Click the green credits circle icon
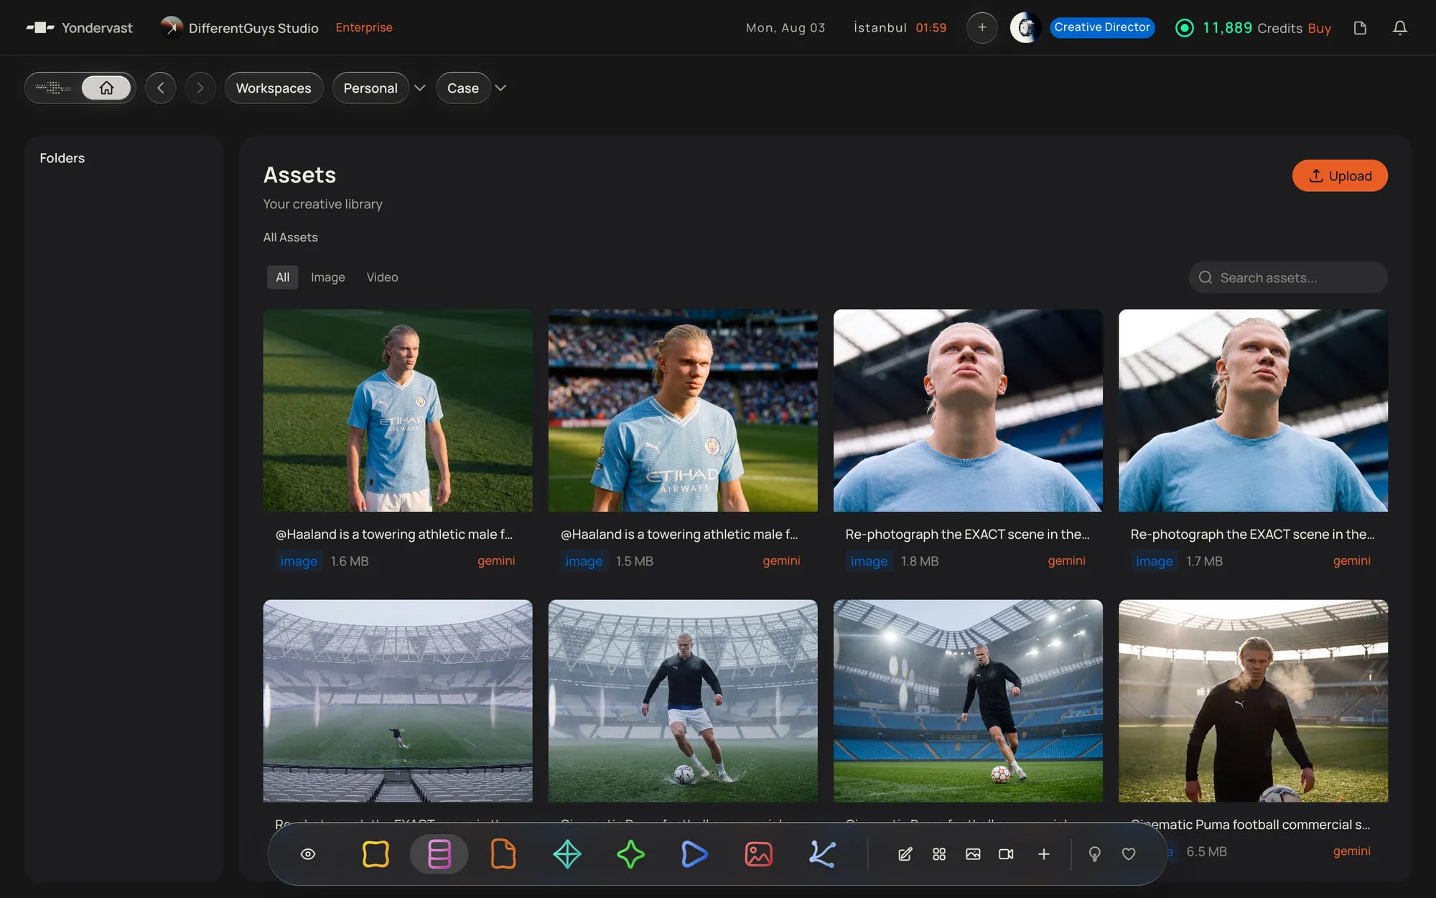 1185,28
